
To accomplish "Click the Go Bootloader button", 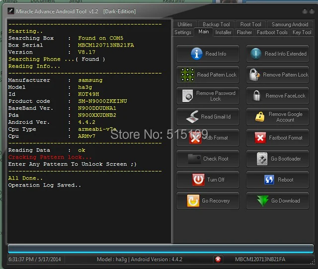I will (278, 158).
